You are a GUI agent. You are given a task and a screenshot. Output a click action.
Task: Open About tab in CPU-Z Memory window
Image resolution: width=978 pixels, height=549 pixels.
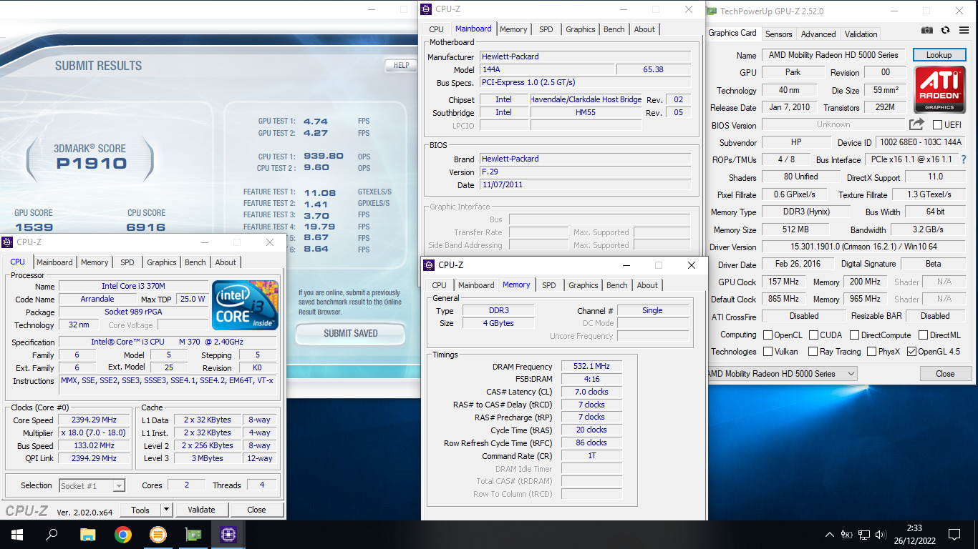tap(647, 285)
